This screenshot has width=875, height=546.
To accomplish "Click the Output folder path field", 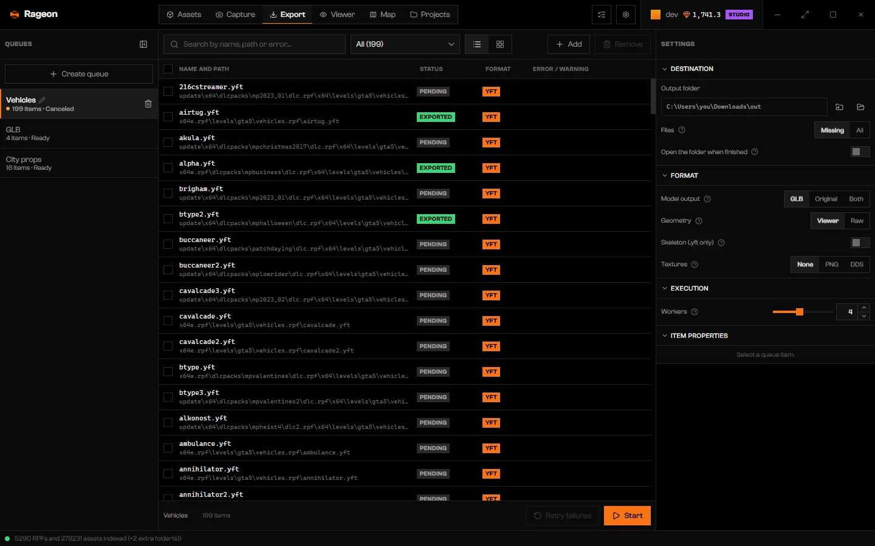I will pos(744,107).
